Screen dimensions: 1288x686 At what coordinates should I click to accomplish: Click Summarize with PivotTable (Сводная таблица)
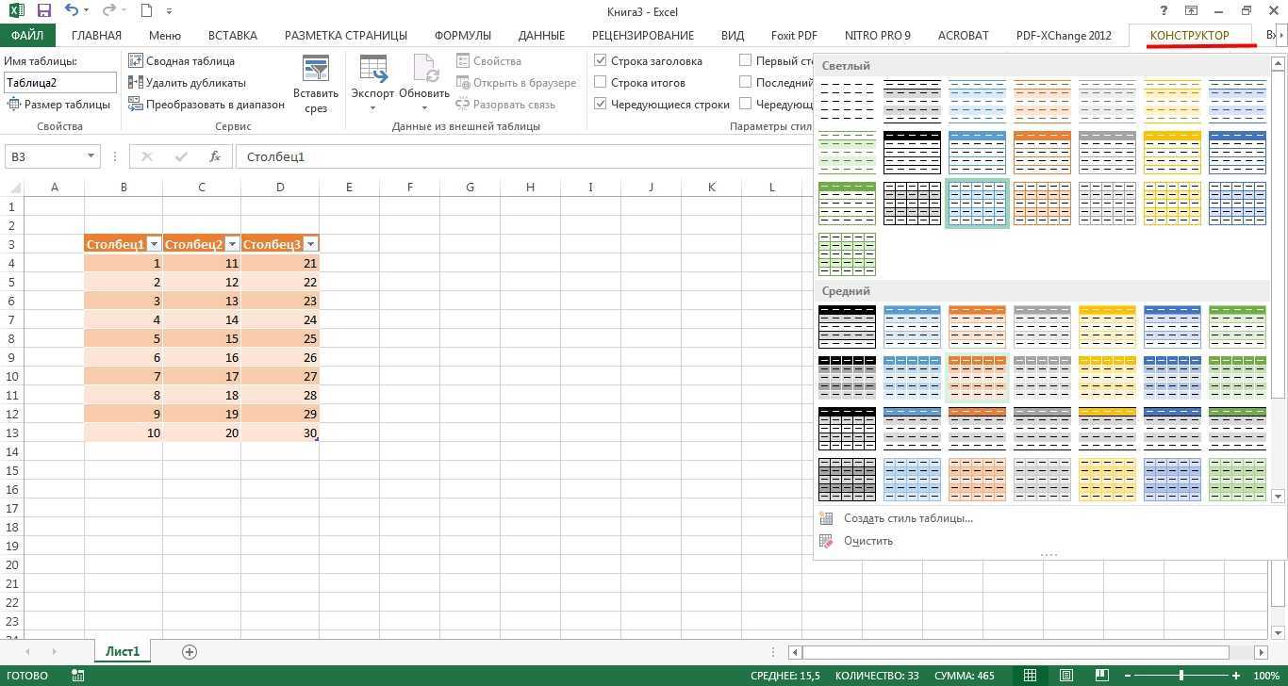pyautogui.click(x=182, y=61)
